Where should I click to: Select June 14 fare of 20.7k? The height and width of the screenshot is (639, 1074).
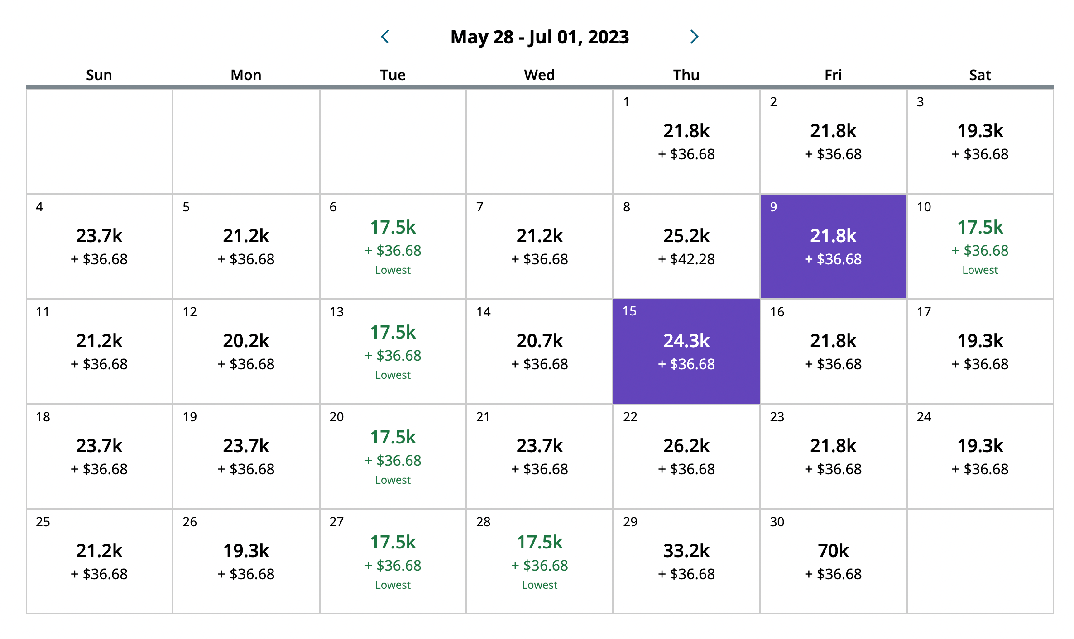[539, 351]
